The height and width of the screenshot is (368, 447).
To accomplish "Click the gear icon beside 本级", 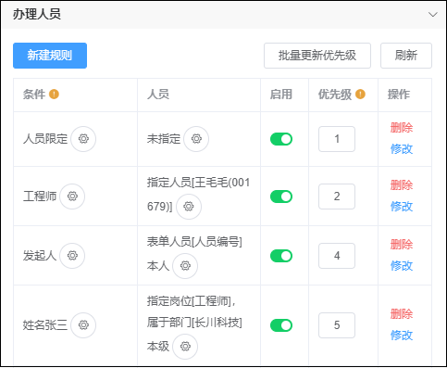I will coord(185,347).
